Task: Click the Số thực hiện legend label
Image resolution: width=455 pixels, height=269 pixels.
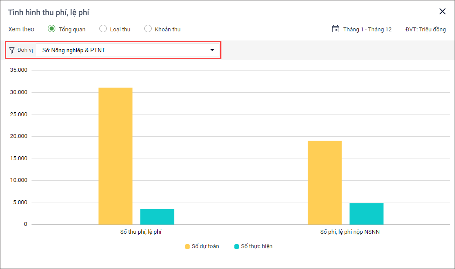Action: (x=256, y=246)
